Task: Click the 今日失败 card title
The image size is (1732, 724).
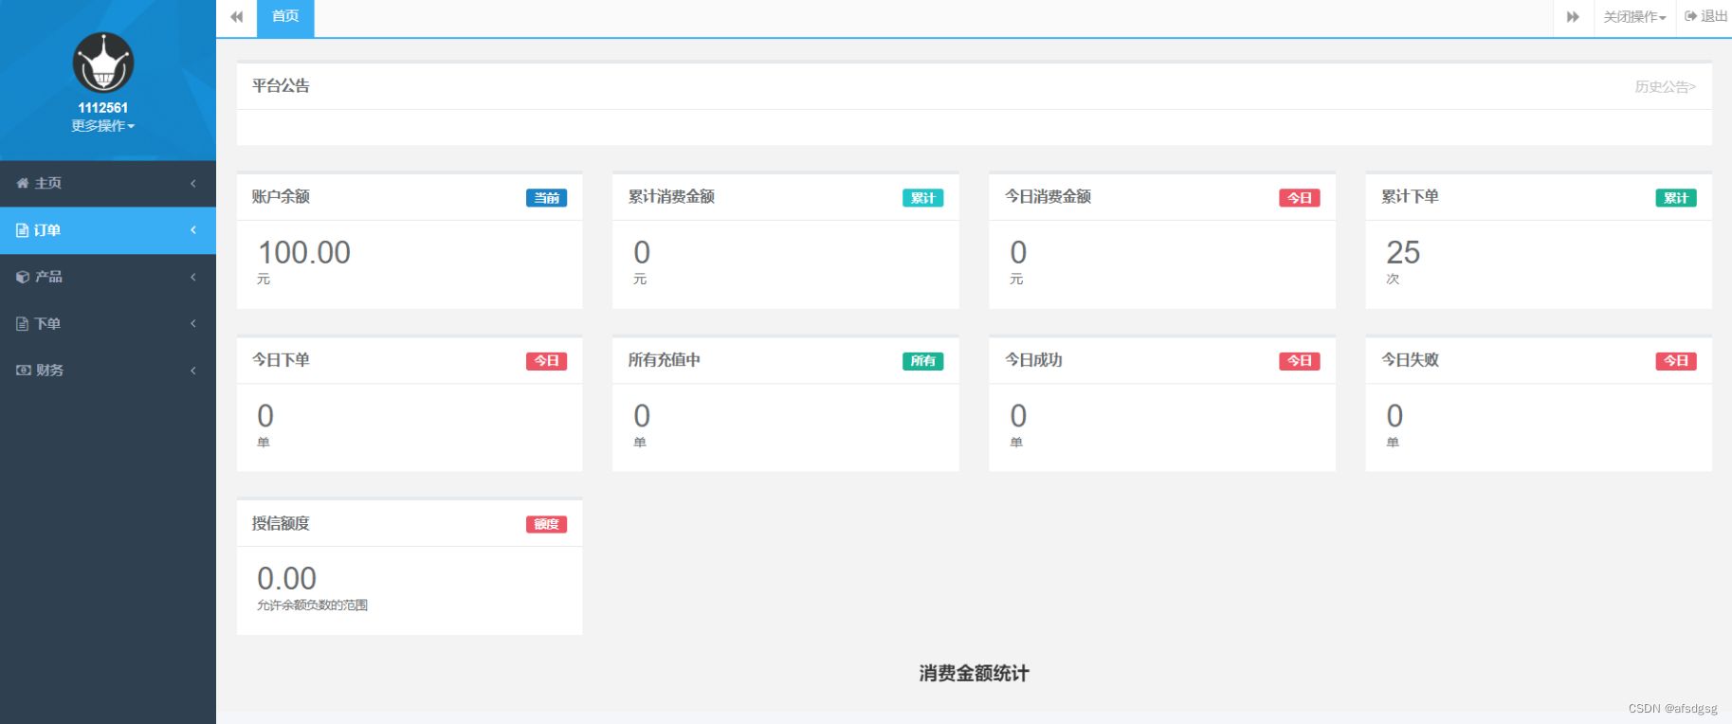Action: pyautogui.click(x=1410, y=359)
